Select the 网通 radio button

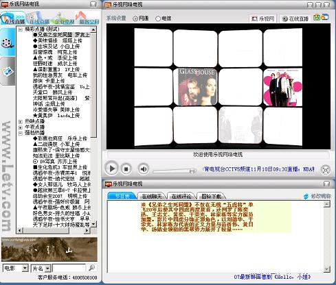click(135, 18)
